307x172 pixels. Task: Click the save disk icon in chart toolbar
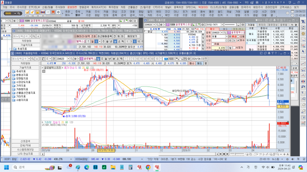click(x=185, y=59)
